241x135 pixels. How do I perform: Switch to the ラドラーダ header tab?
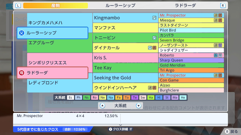pos(185,6)
